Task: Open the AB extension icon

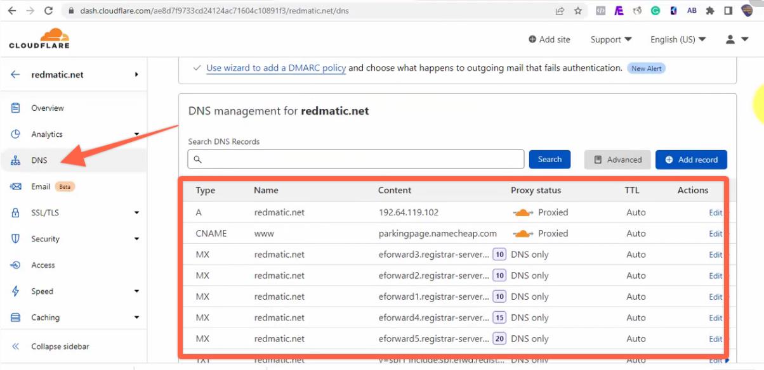Action: tap(692, 11)
